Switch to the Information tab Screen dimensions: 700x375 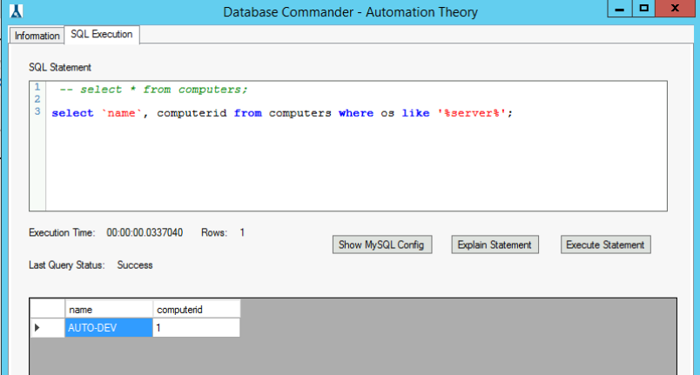coord(37,36)
